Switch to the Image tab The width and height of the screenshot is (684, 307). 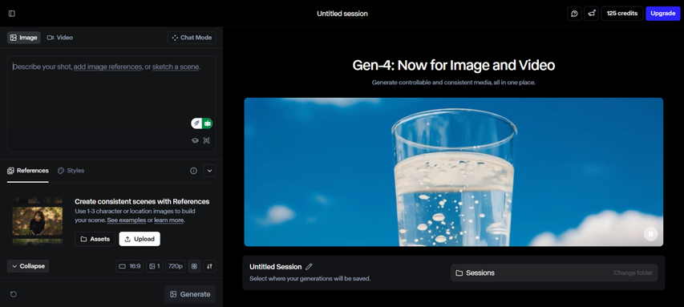coord(24,38)
